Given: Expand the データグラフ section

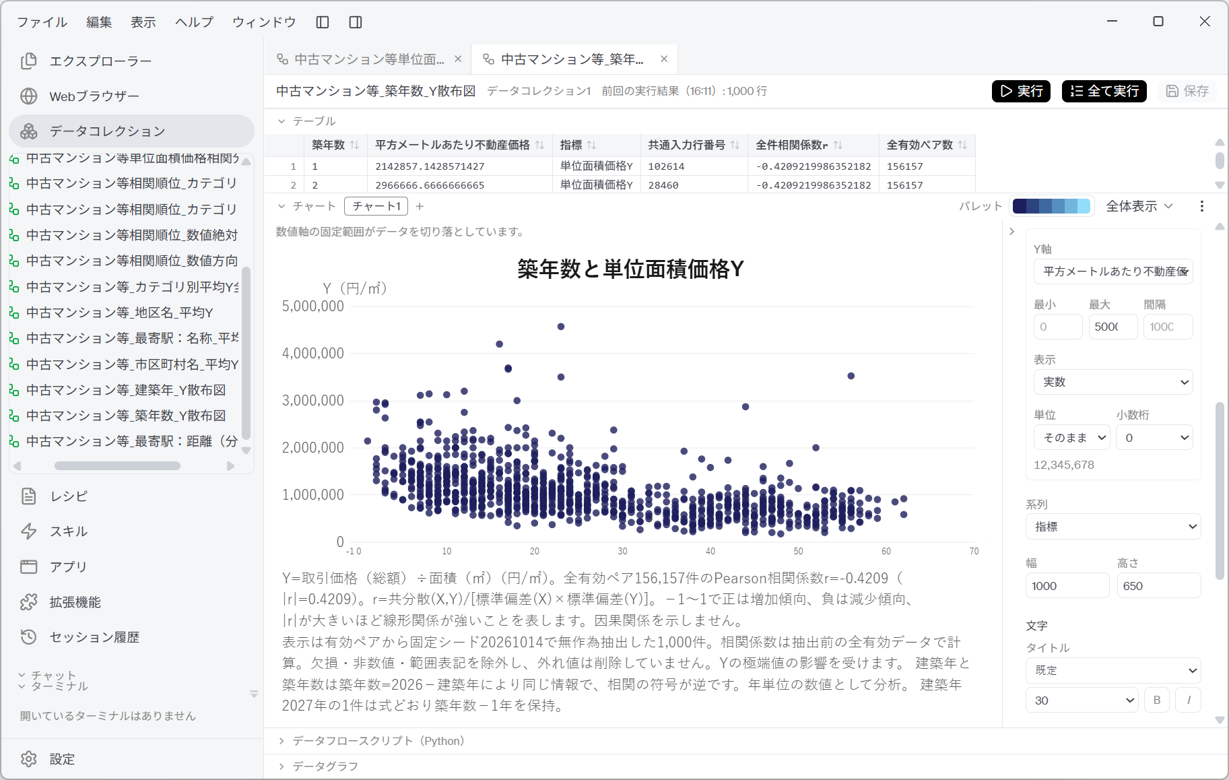Looking at the screenshot, I should 281,767.
